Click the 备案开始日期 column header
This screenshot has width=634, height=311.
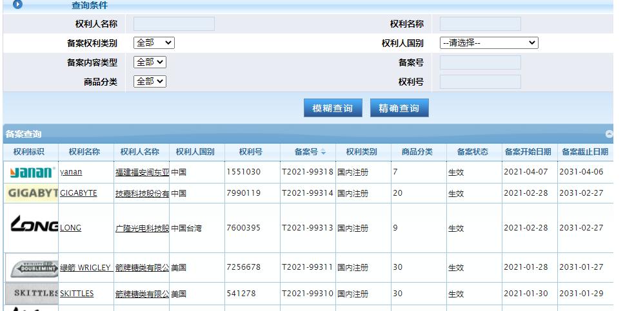click(x=528, y=152)
